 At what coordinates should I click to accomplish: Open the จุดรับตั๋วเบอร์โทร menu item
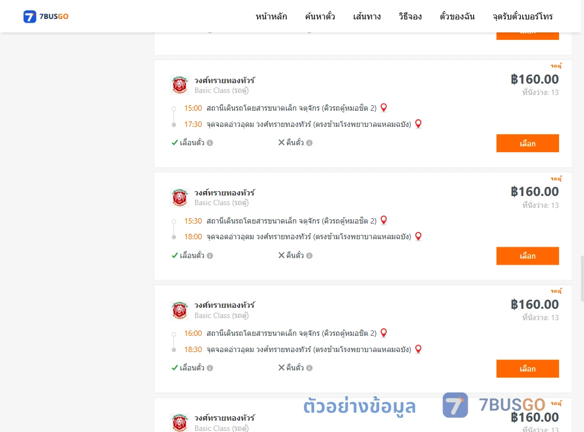point(522,16)
